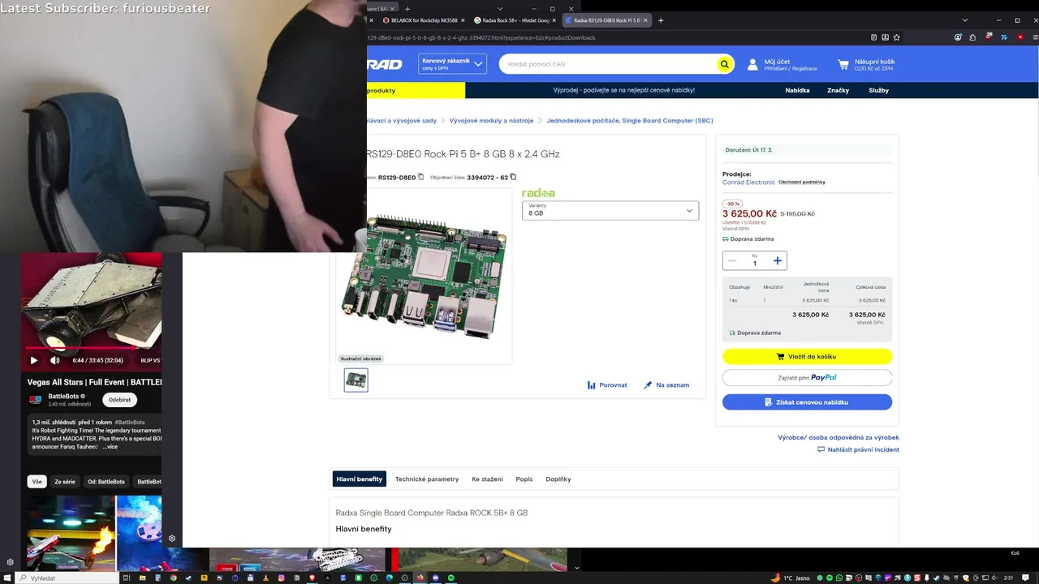The width and height of the screenshot is (1039, 584).
Task: Pay with the PayPal button
Action: pyautogui.click(x=807, y=378)
